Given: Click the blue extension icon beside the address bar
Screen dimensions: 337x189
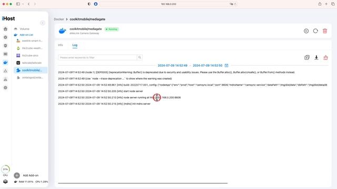Looking at the screenshot, I should (96, 4).
